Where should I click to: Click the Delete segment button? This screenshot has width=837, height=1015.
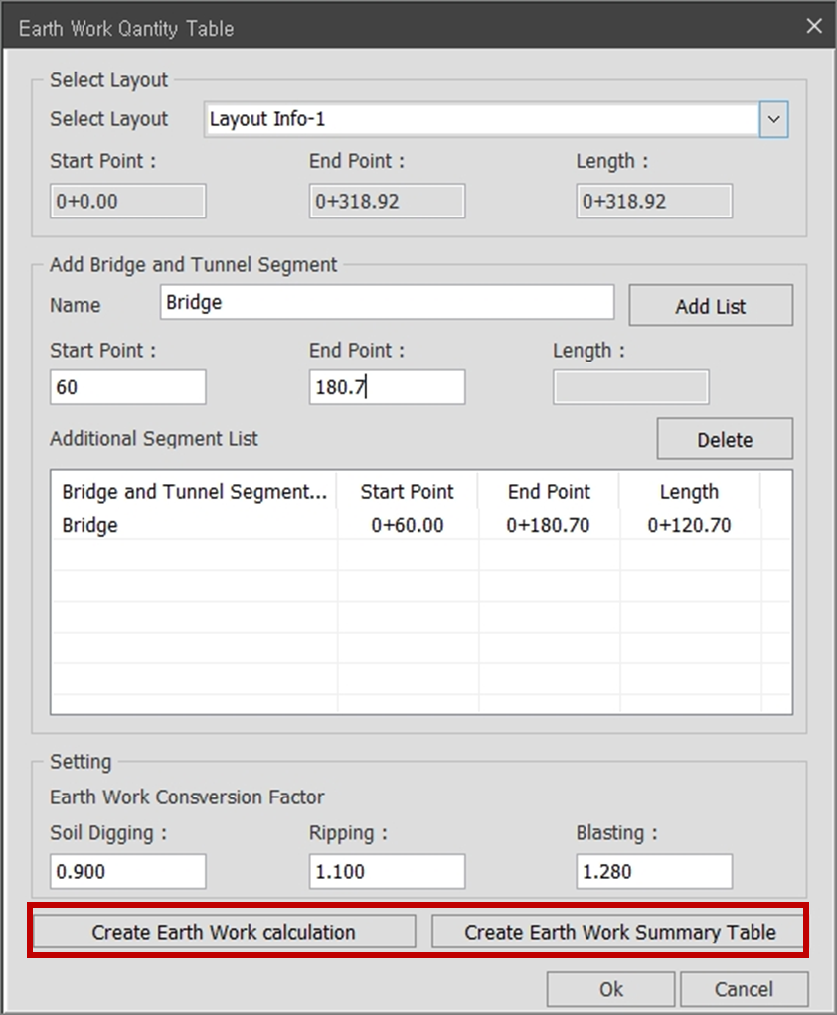725,439
